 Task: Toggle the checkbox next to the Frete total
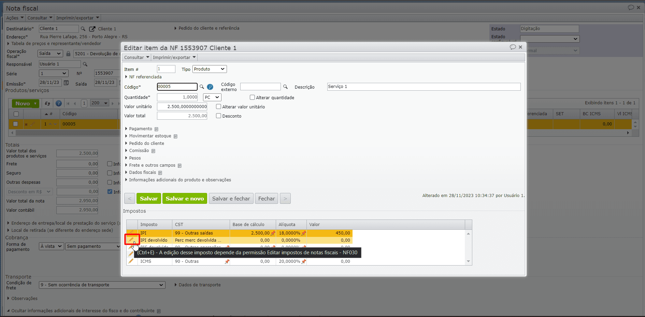click(110, 164)
